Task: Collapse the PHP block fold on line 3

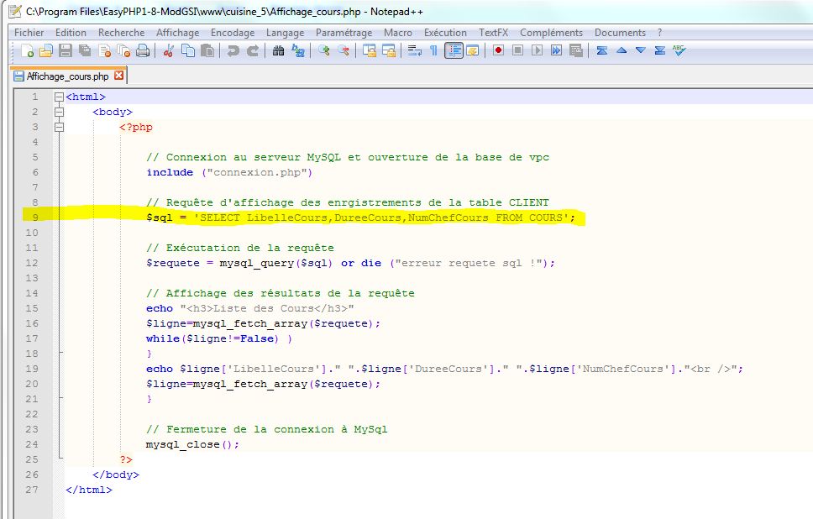Action: coord(57,127)
